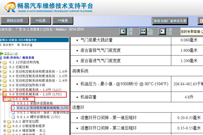Click the 默认视图 default view icon
The width and height of the screenshot is (203, 135).
click(143, 31)
